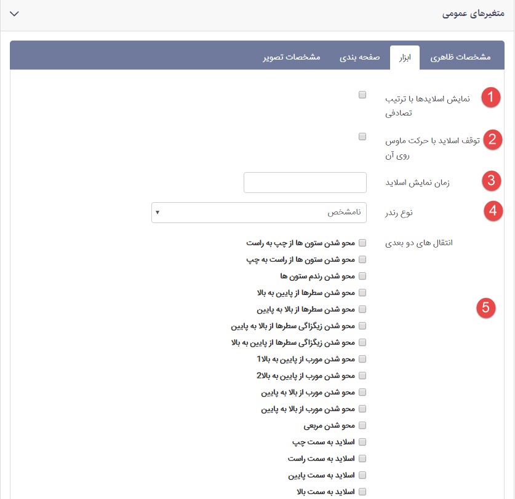Image resolution: width=515 pixels, height=499 pixels.
Task: Enable اسلاید به سمت راست option
Action: coord(362,458)
